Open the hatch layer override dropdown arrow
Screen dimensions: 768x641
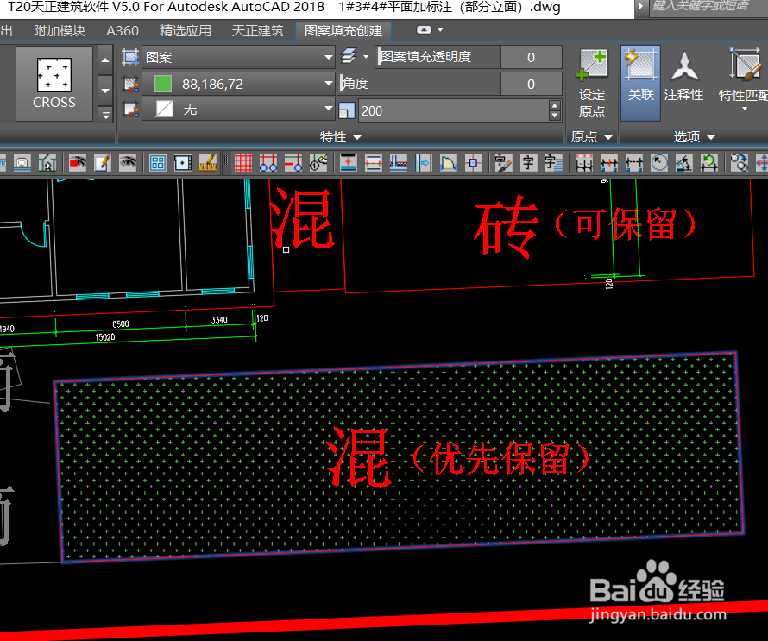coord(366,57)
